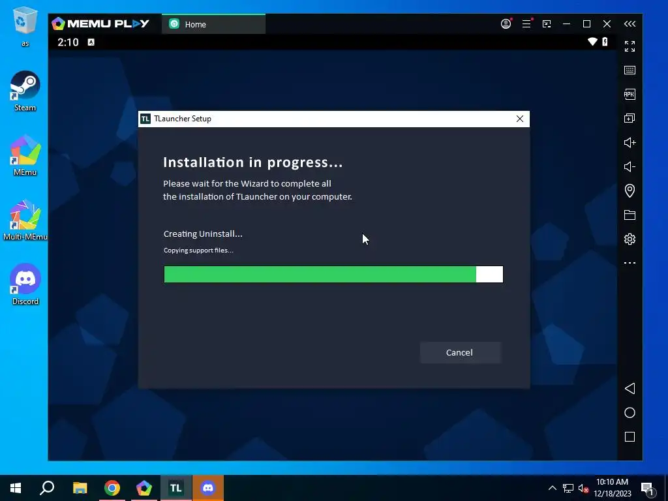Open MEmu account profile icon
This screenshot has height=501, width=668.
[506, 24]
